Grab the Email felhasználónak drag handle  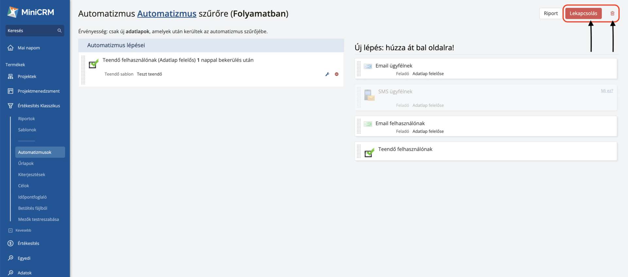pos(359,126)
